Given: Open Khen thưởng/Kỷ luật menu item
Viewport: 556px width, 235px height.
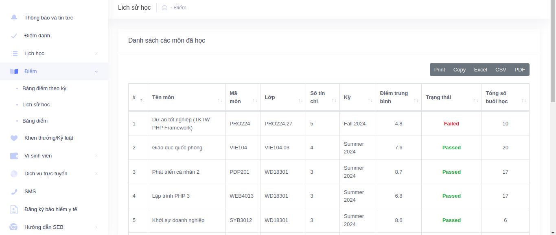Looking at the screenshot, I should 54,138.
